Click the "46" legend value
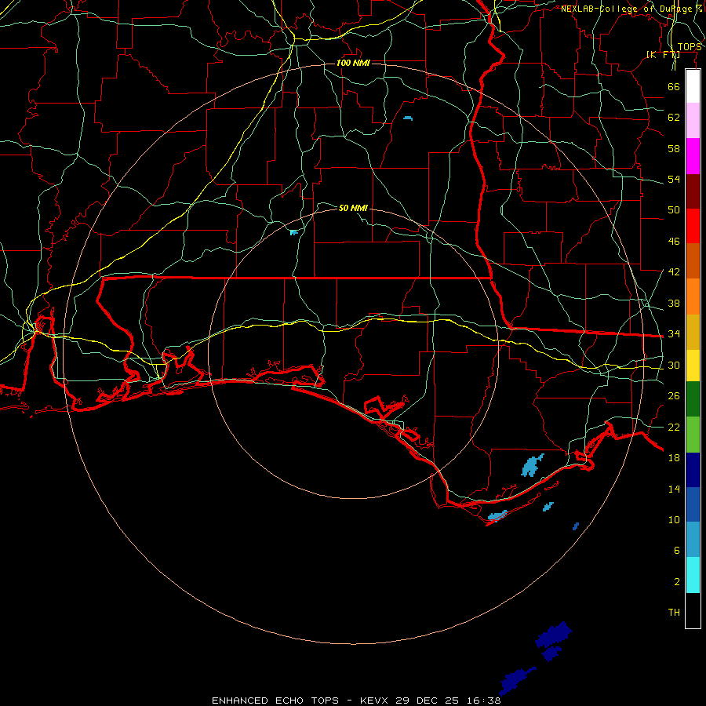This screenshot has height=706, width=706. pyautogui.click(x=674, y=241)
